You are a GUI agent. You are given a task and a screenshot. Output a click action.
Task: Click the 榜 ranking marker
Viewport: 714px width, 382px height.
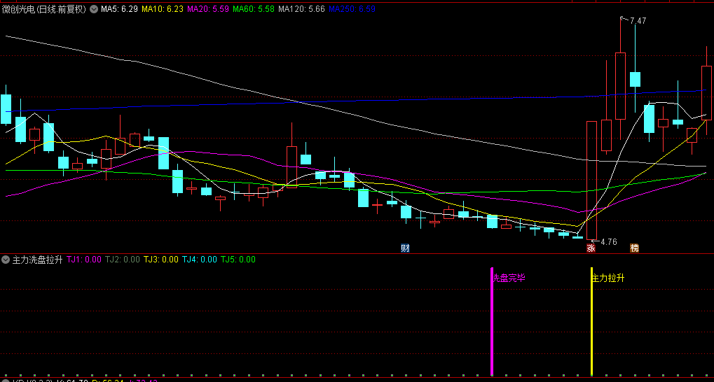(x=634, y=248)
